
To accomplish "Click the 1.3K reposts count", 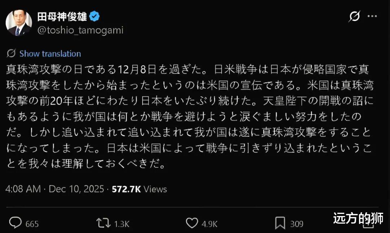I will [121, 224].
